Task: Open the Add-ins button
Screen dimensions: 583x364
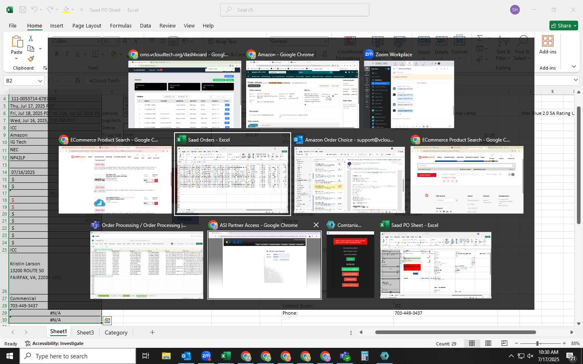Action: pyautogui.click(x=548, y=44)
